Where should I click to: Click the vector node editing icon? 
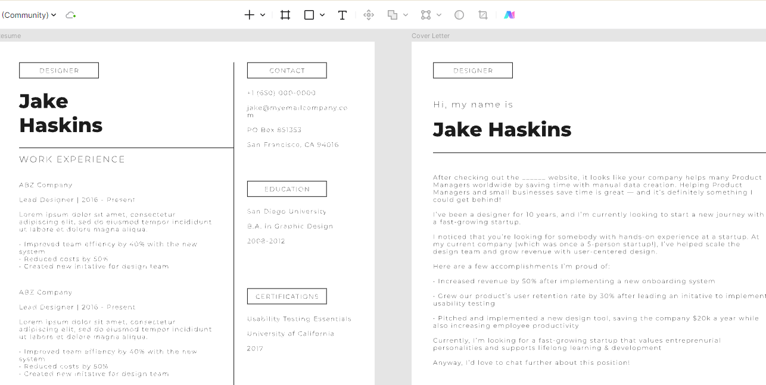pyautogui.click(x=426, y=15)
